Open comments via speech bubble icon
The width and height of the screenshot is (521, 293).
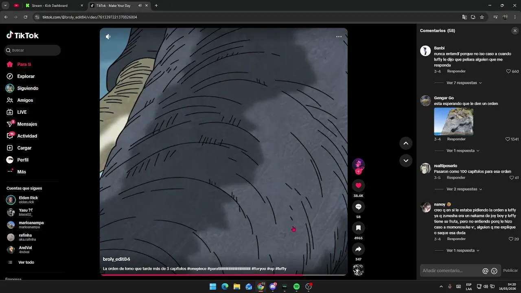(x=358, y=207)
